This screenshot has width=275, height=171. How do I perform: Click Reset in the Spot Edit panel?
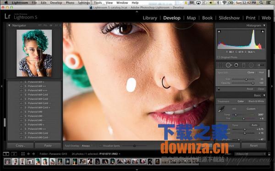coord(250,89)
